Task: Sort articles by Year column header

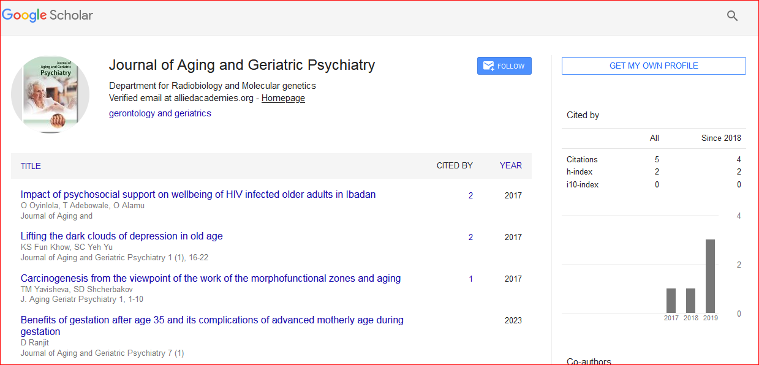Action: click(510, 165)
